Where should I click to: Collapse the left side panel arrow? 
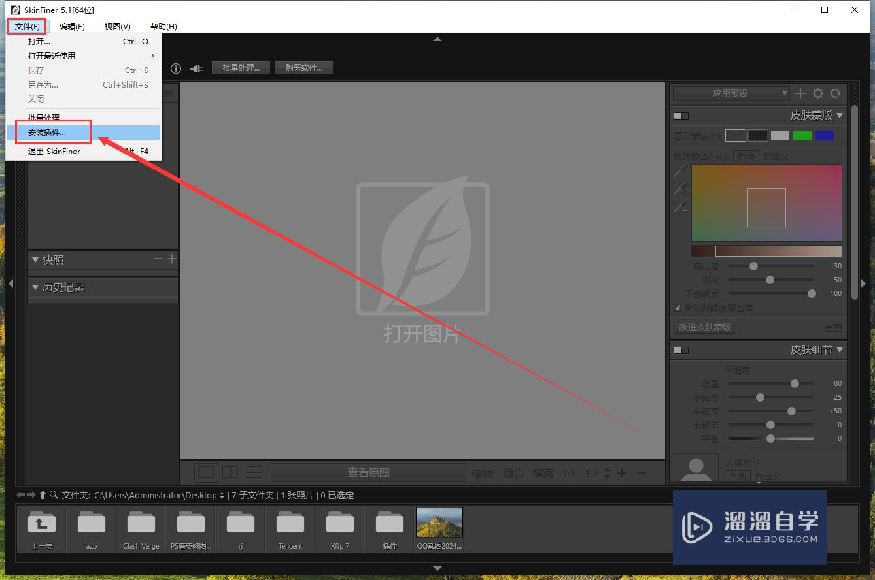[x=10, y=283]
